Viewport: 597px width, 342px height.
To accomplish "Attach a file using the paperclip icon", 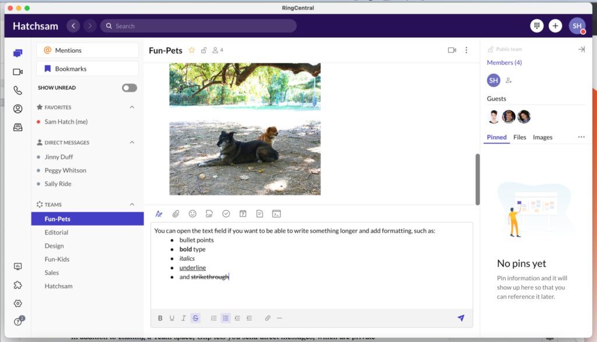I will [x=175, y=213].
